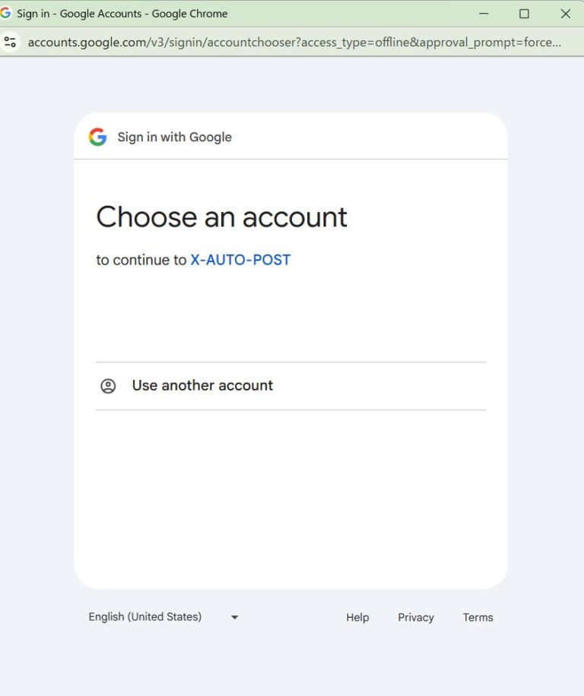The image size is (584, 696).
Task: Visit the Privacy page link
Action: [415, 617]
